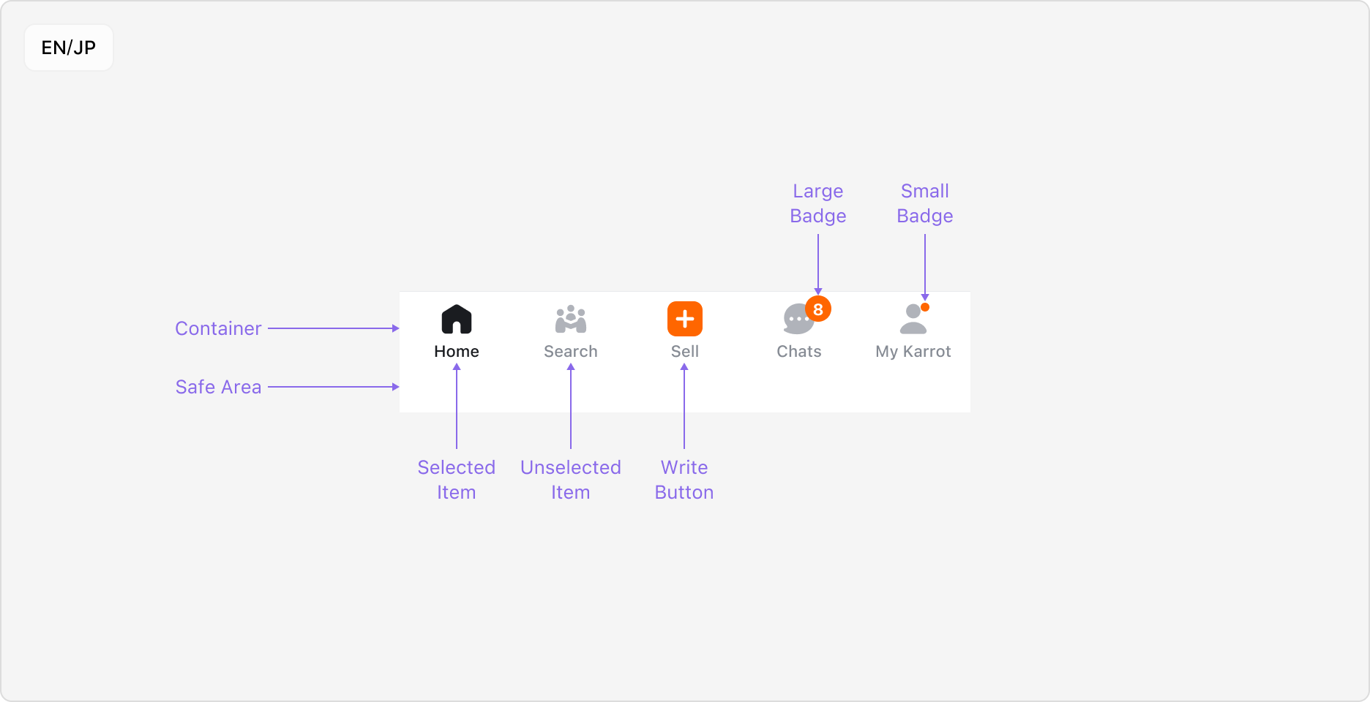
Task: Select the Home tab label
Action: coord(456,352)
